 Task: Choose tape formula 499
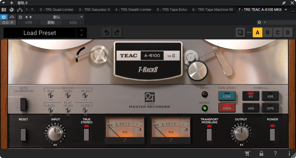(251, 108)
